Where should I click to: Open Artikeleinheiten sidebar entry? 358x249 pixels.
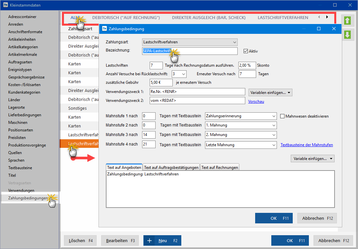pos(22,39)
